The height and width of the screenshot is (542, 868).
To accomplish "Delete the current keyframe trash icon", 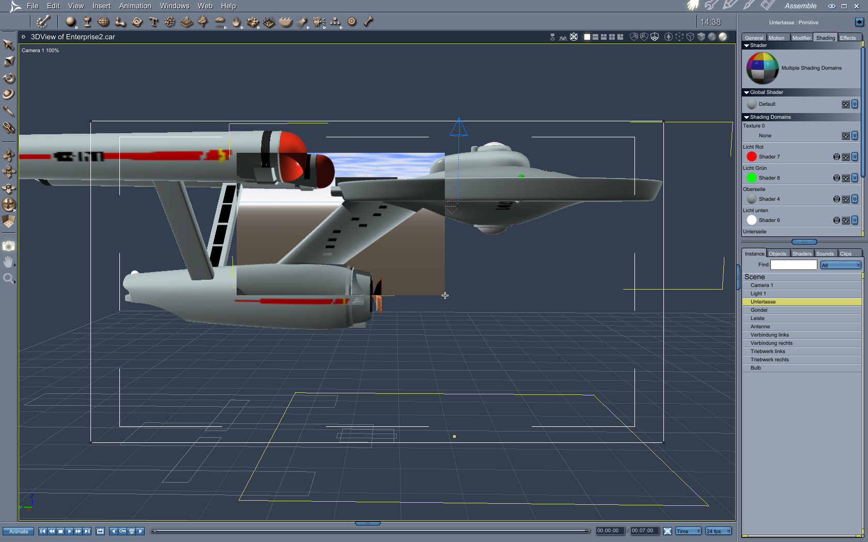I will 131,531.
